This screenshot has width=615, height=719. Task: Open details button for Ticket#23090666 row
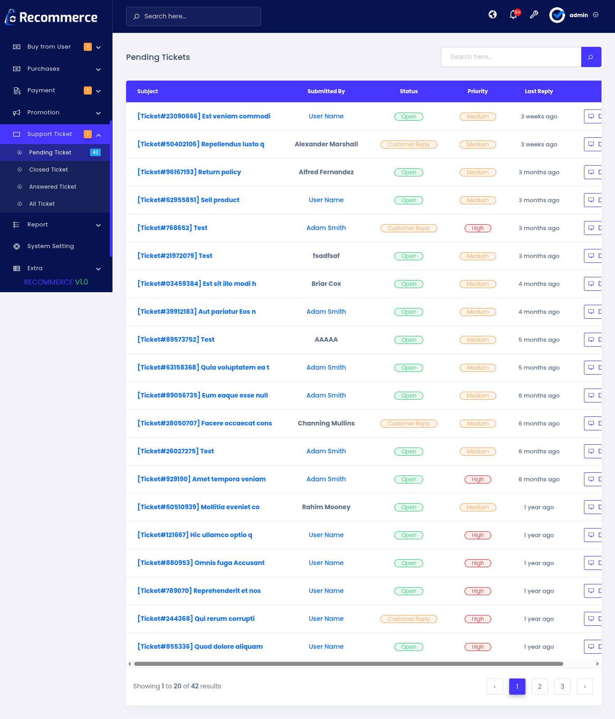click(592, 116)
